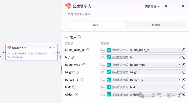Open the 真实数据 dropdown

[152, 6]
